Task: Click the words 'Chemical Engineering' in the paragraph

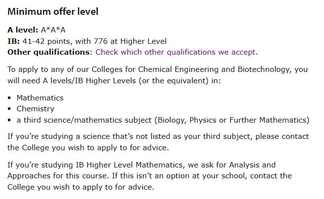Action: (178, 69)
